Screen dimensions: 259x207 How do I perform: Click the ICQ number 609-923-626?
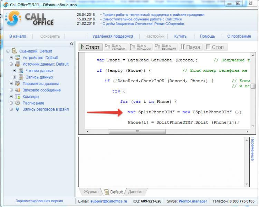point(151,201)
